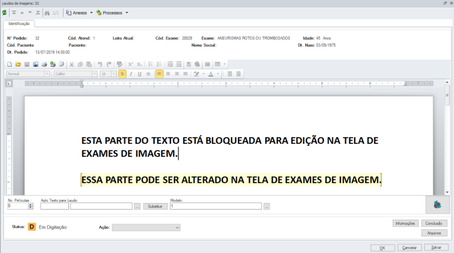This screenshot has width=454, height=253.
Task: Insert a bulleted list
Action: [159, 64]
